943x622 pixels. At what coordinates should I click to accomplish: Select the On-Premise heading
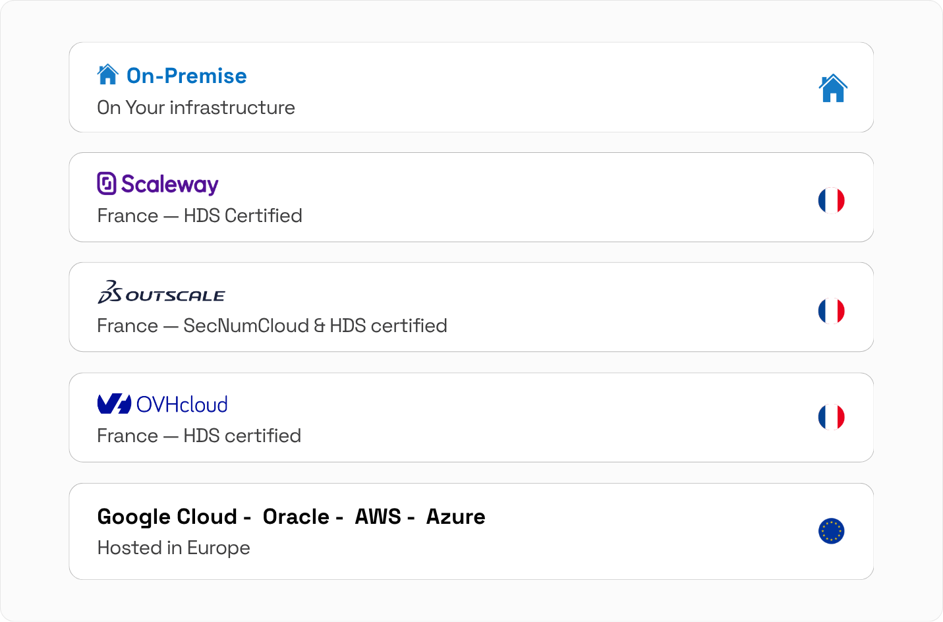click(186, 76)
